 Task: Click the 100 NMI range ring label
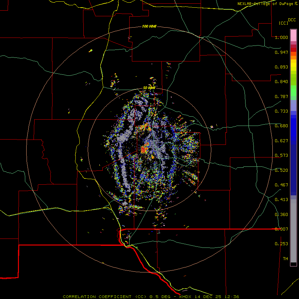(149, 26)
